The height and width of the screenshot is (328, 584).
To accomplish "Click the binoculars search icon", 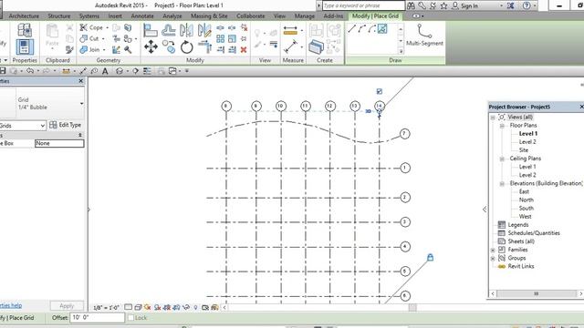I will click(x=411, y=5).
